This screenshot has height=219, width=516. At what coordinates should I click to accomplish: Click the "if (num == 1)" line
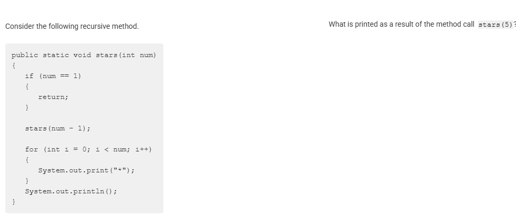53,75
